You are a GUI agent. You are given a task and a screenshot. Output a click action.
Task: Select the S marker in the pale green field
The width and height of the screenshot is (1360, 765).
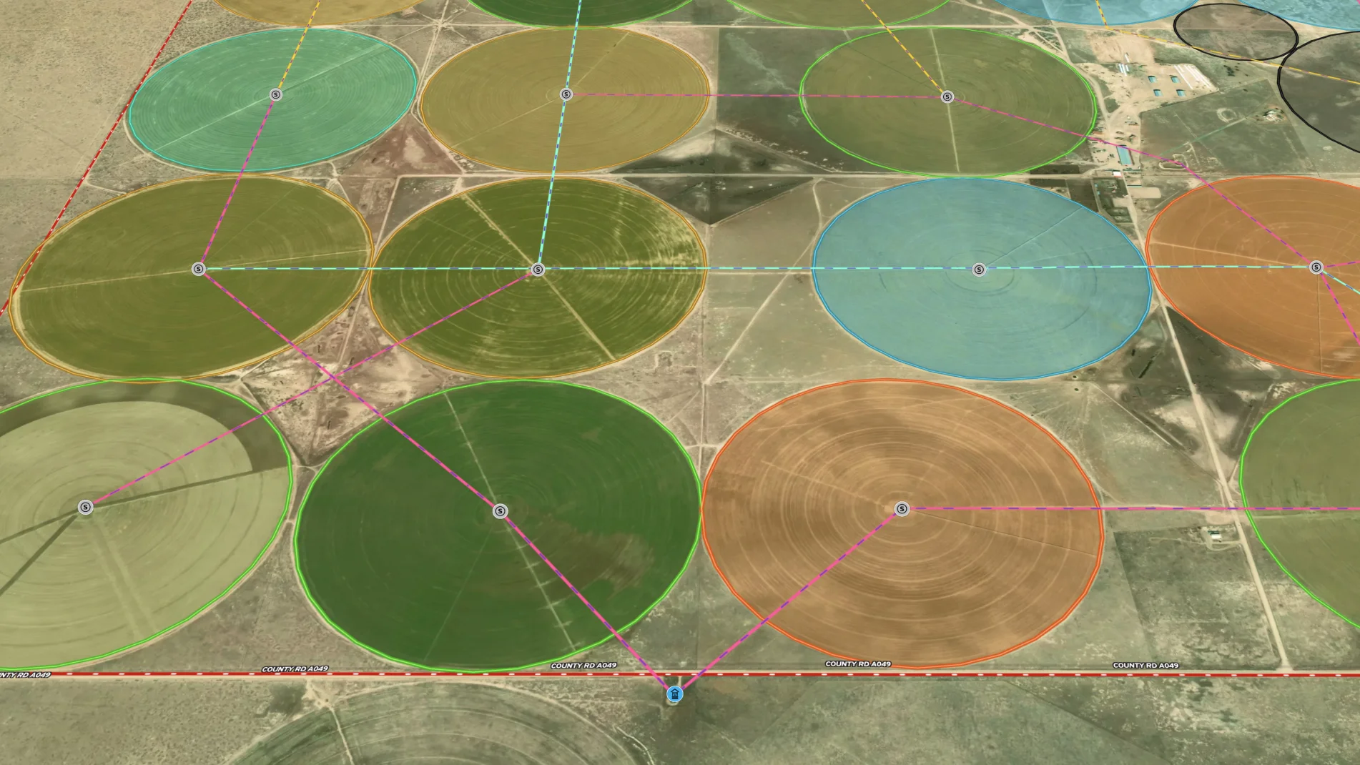click(x=85, y=507)
